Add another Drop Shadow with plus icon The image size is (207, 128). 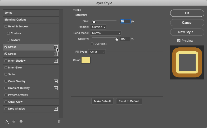point(56,109)
